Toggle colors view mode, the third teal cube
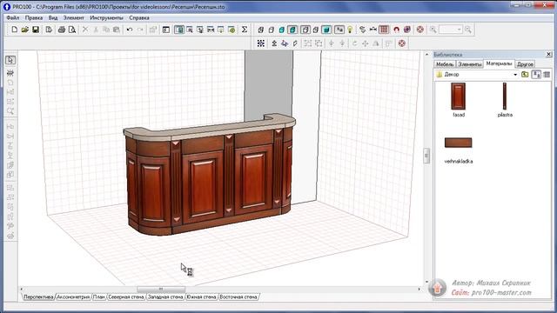Screen dimensions: 557x313 coord(282,30)
